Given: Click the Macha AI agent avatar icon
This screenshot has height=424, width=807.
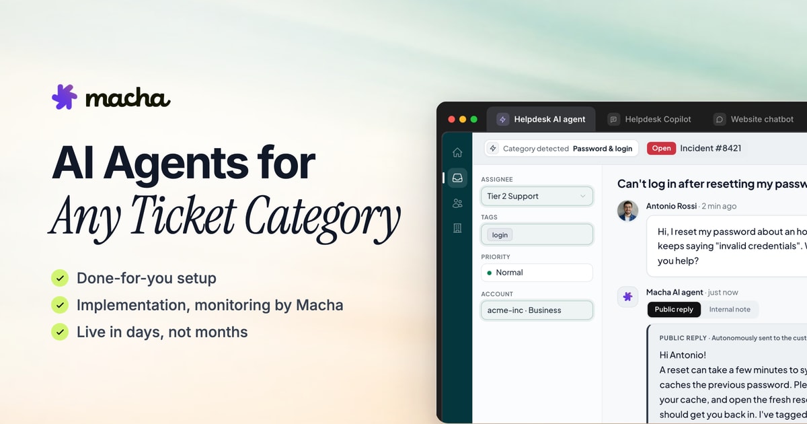Looking at the screenshot, I should pos(627,297).
